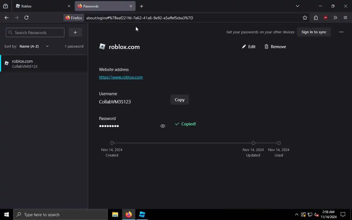Close the Roblox tab

coord(69,6)
